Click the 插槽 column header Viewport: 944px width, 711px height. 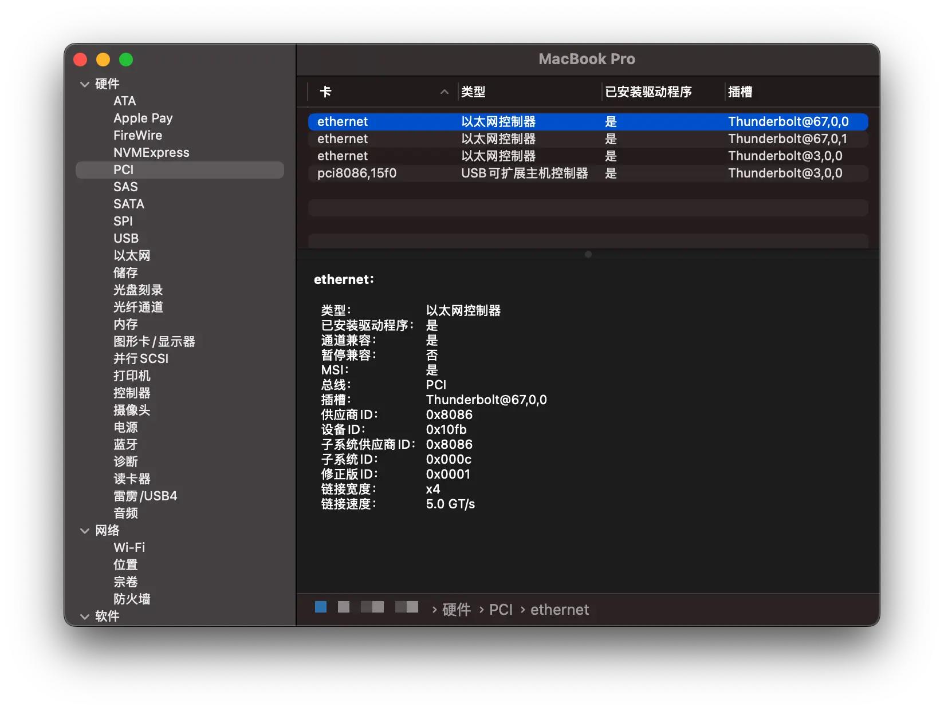click(x=740, y=92)
